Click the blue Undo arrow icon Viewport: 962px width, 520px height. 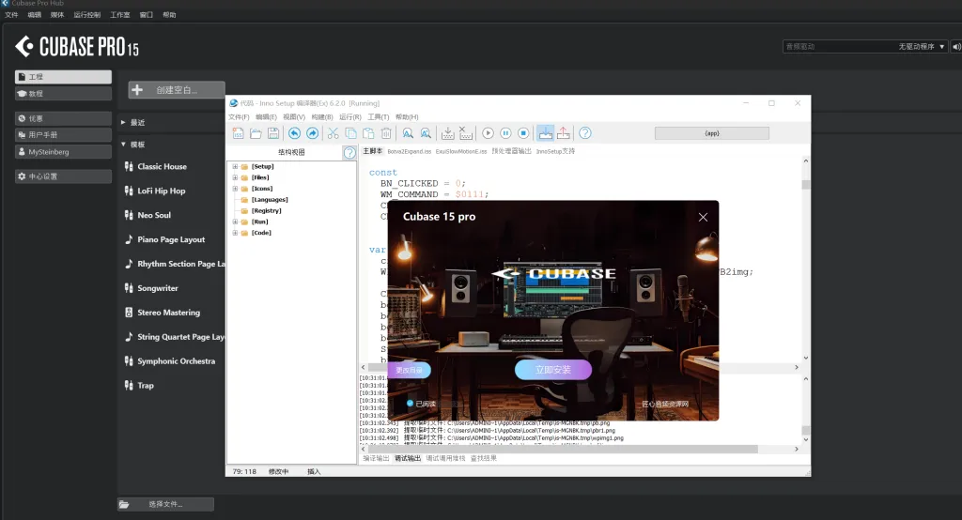click(294, 133)
